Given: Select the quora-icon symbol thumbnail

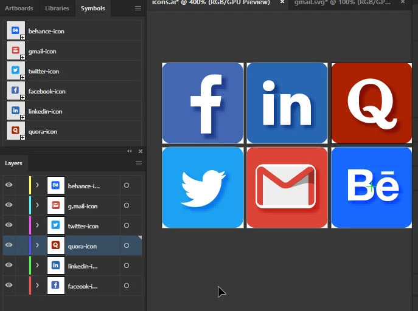Looking at the screenshot, I should point(15,131).
